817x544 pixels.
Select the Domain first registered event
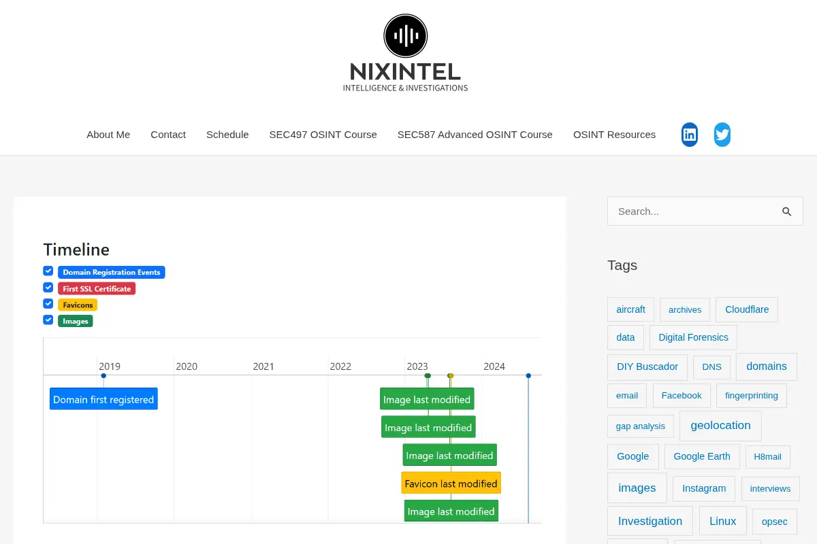click(103, 399)
